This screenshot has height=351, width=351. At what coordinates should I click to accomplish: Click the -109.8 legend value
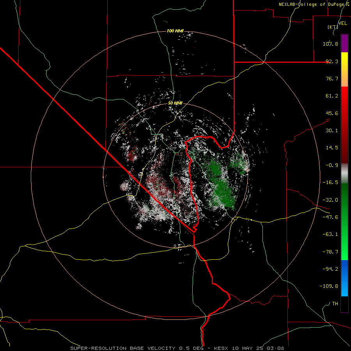click(329, 286)
